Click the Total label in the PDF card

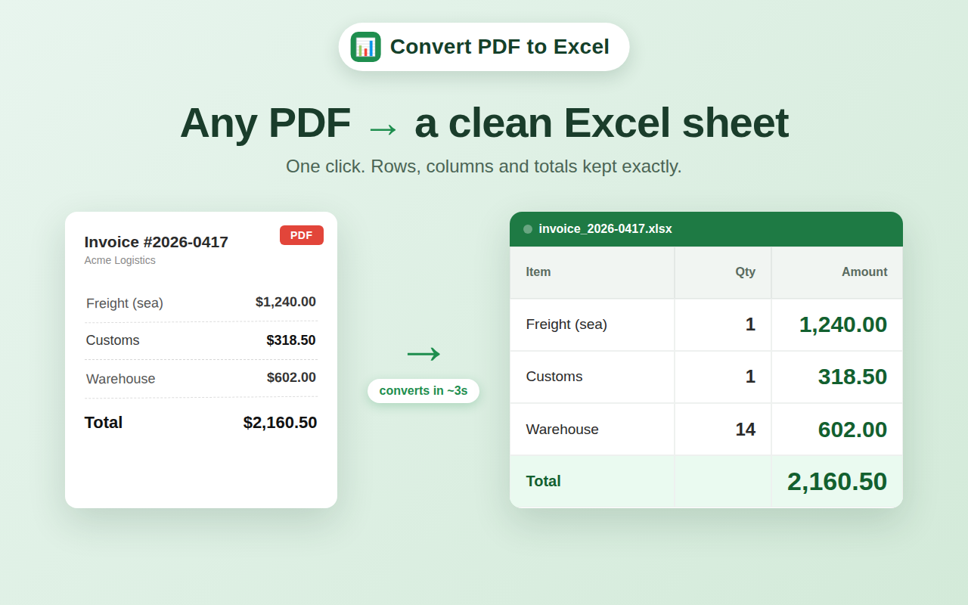[104, 423]
